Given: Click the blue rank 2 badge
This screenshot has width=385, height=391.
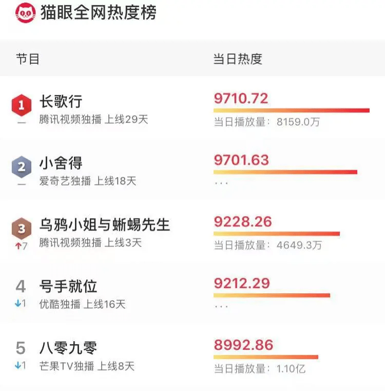Looking at the screenshot, I should click(22, 167).
